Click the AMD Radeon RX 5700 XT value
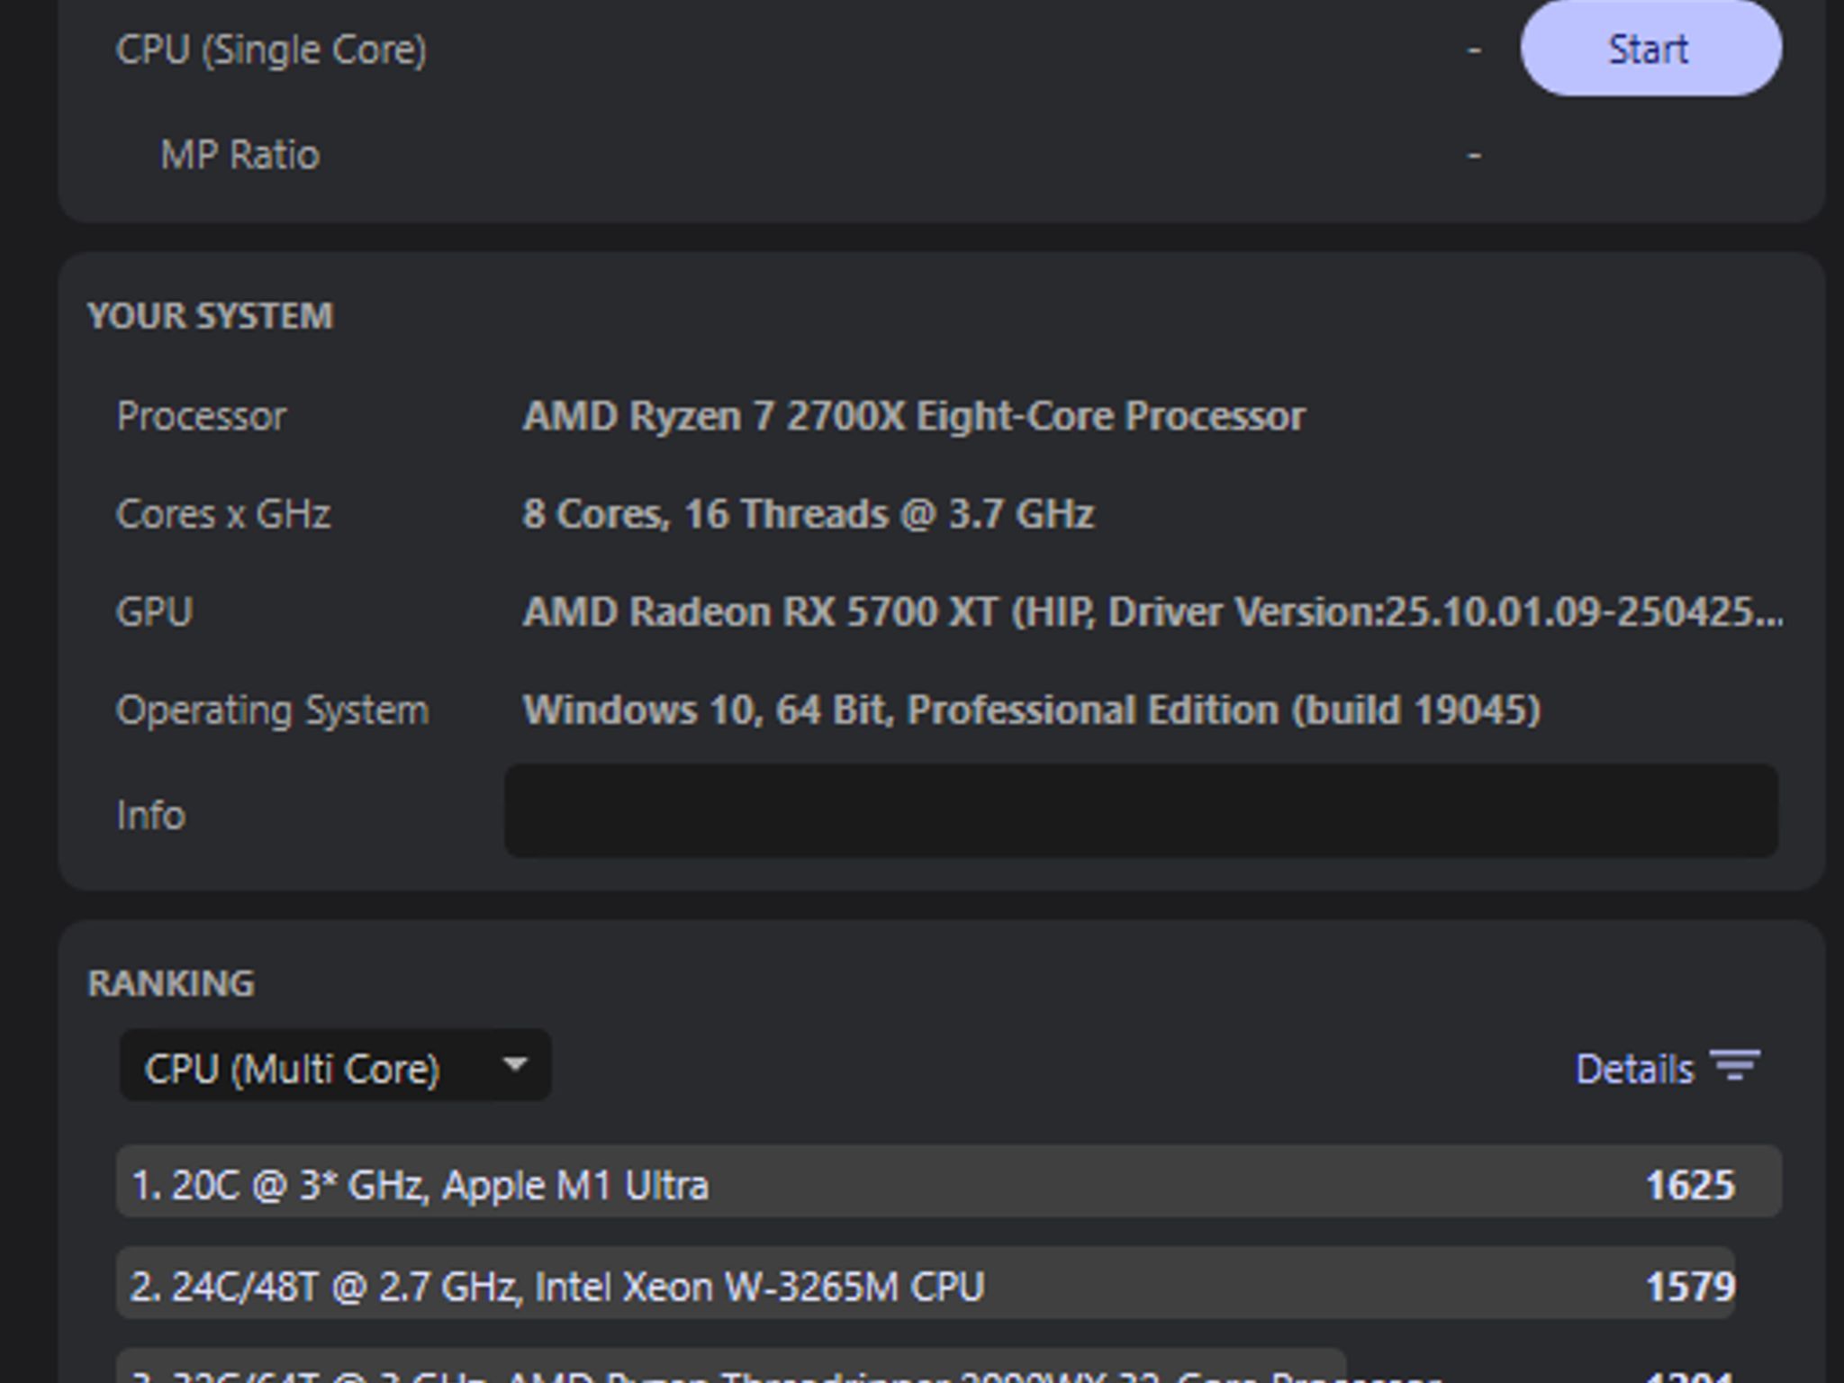This screenshot has height=1383, width=1844. click(x=1152, y=612)
